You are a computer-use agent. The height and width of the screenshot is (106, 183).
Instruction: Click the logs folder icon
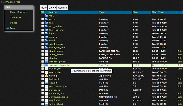pos(47,33)
